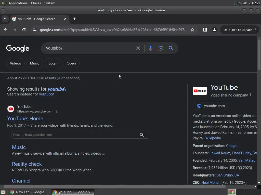The width and height of the screenshot is (261, 195).
Task: Click the show desktop icon in bottom panel
Action: coord(3,192)
